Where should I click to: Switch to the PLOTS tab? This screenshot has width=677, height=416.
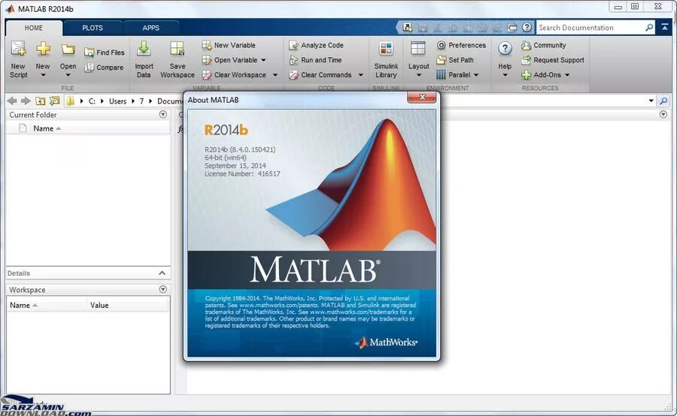pos(93,28)
